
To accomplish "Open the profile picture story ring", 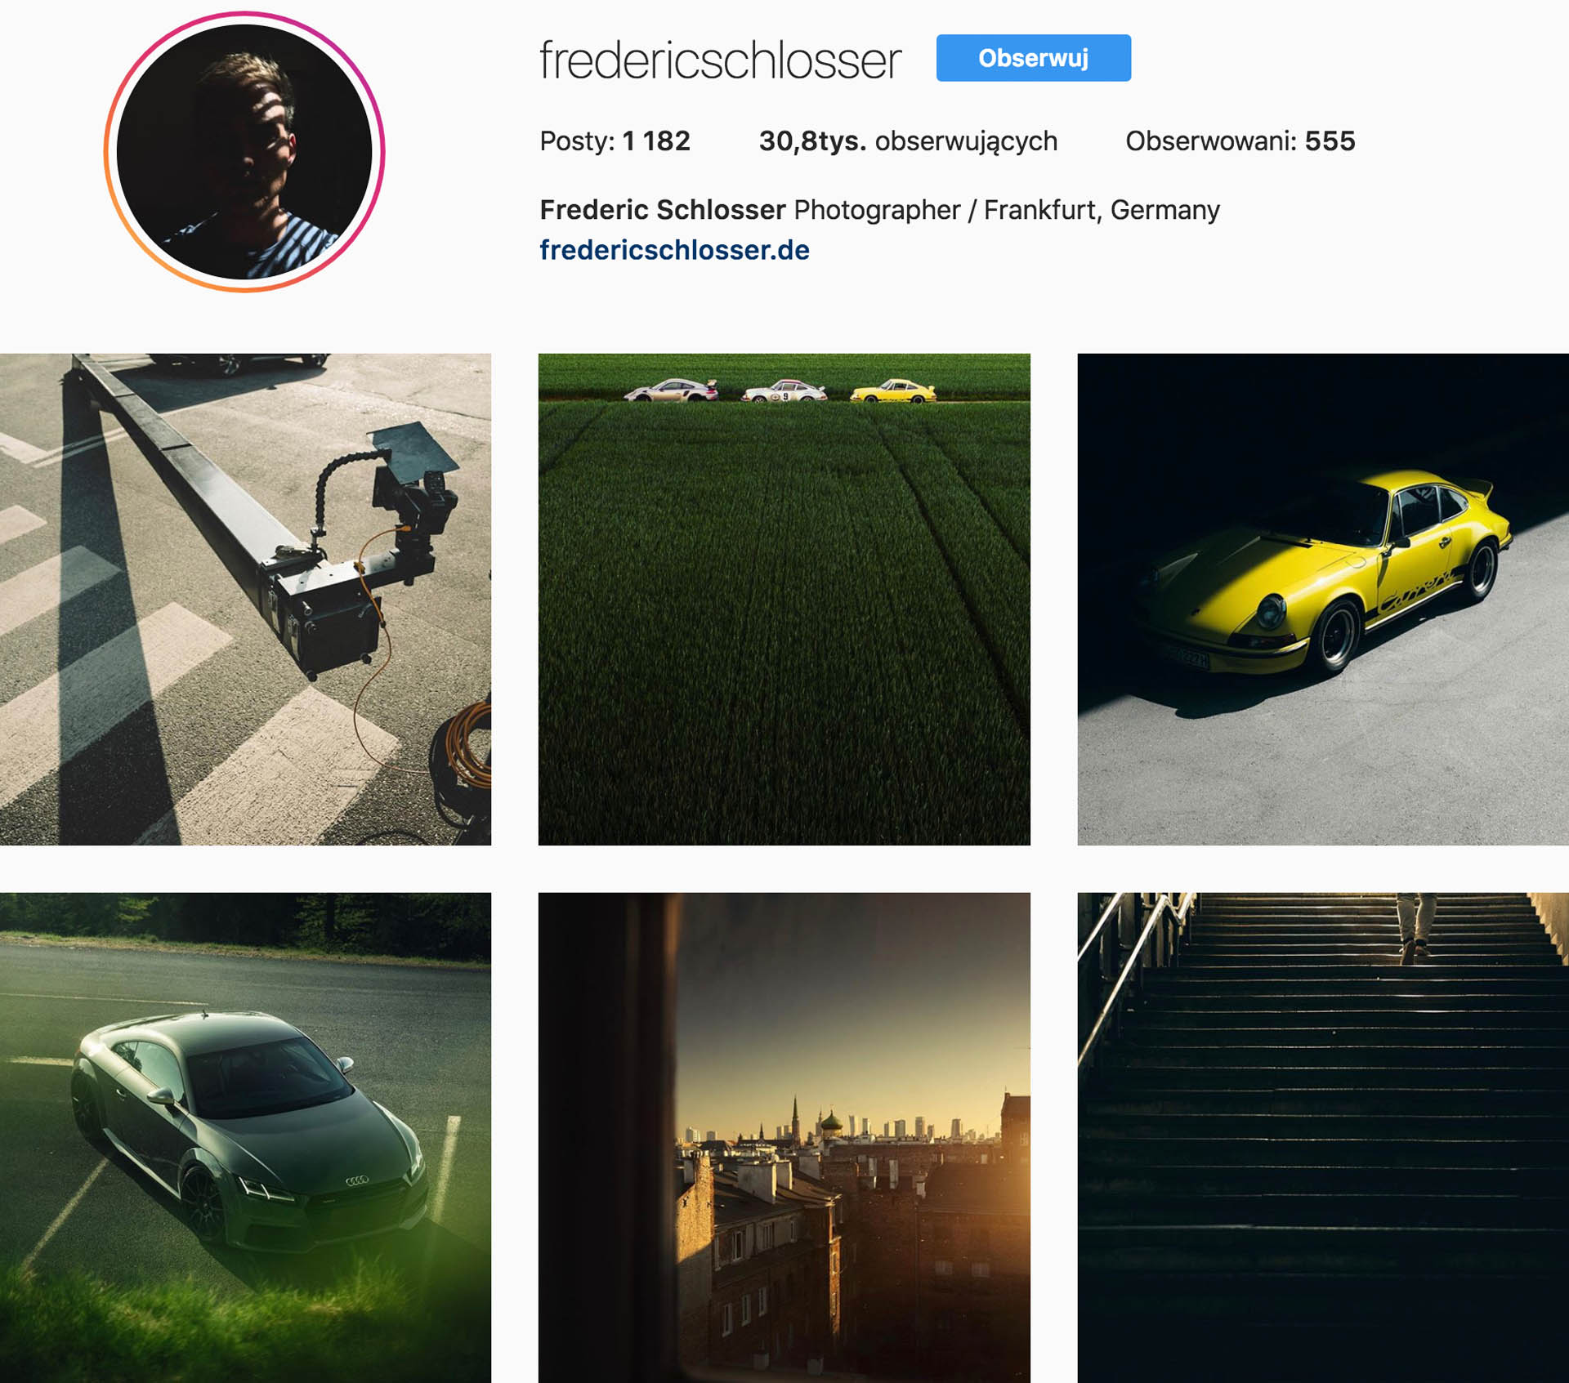I will (x=244, y=152).
